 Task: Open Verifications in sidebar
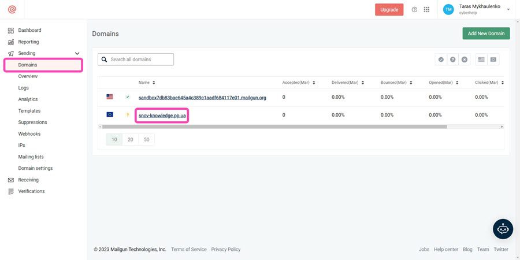pos(32,191)
